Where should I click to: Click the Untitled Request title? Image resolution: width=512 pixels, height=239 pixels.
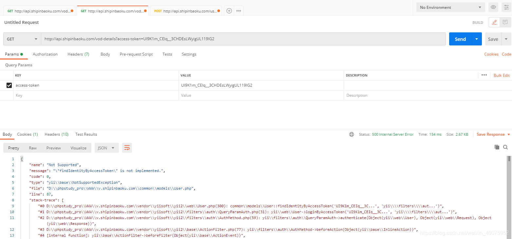point(22,22)
